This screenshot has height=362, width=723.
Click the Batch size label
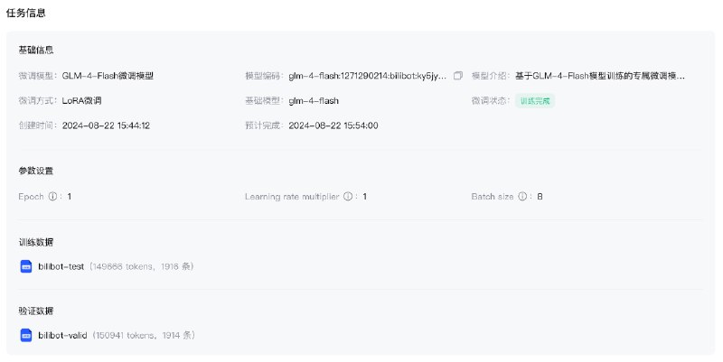pyautogui.click(x=492, y=197)
